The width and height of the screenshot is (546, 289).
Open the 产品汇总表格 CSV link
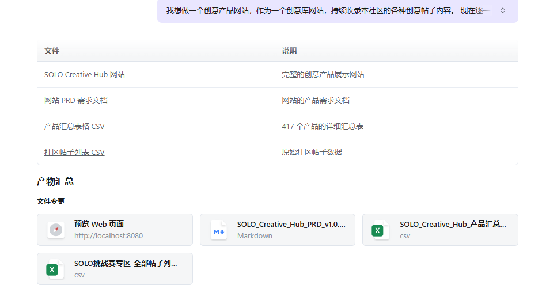pyautogui.click(x=74, y=126)
